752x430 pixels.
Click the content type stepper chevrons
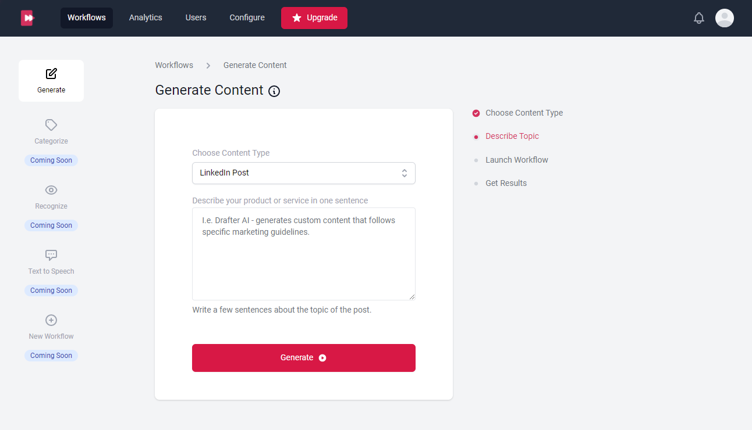pos(405,173)
